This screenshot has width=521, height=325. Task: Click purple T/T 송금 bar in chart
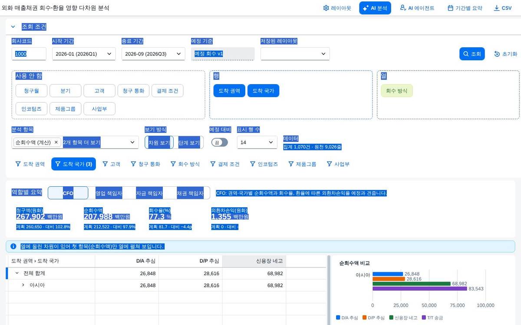pos(420,289)
